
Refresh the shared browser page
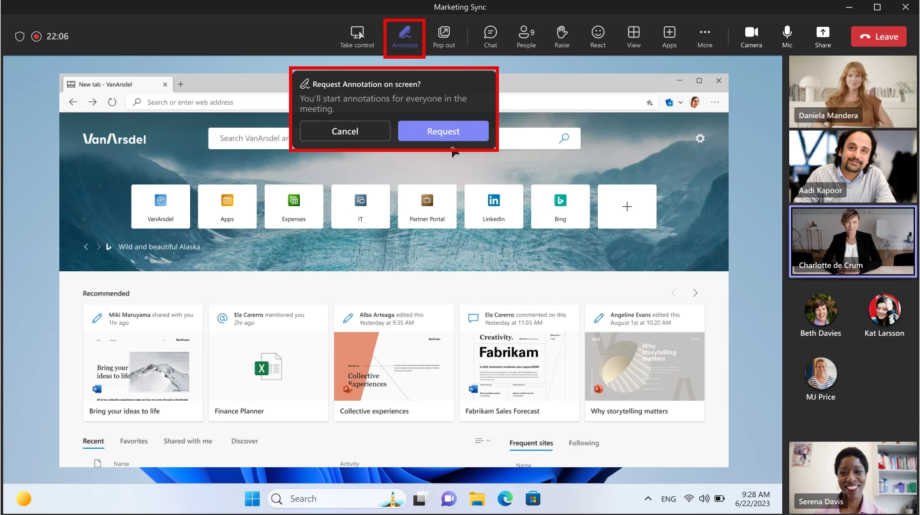point(112,102)
